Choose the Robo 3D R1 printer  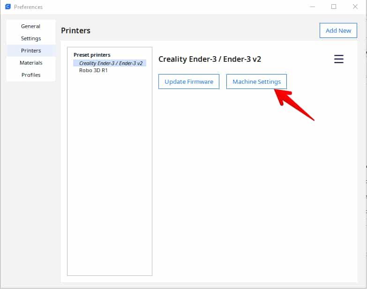93,70
